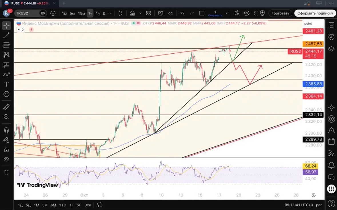Open the user profile avatar menu
Image resolution: width=337 pixels, height=210 pixels.
[7, 13]
